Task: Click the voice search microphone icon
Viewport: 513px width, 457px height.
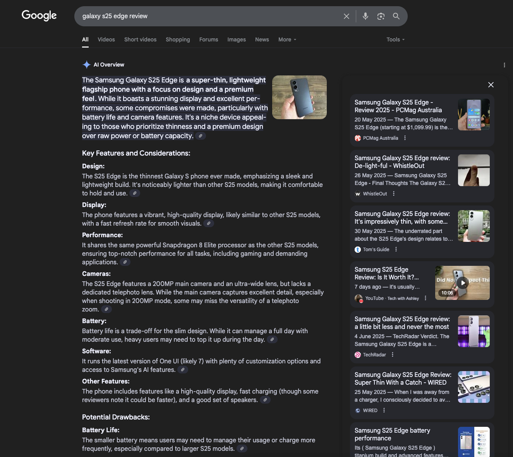Action: (365, 16)
